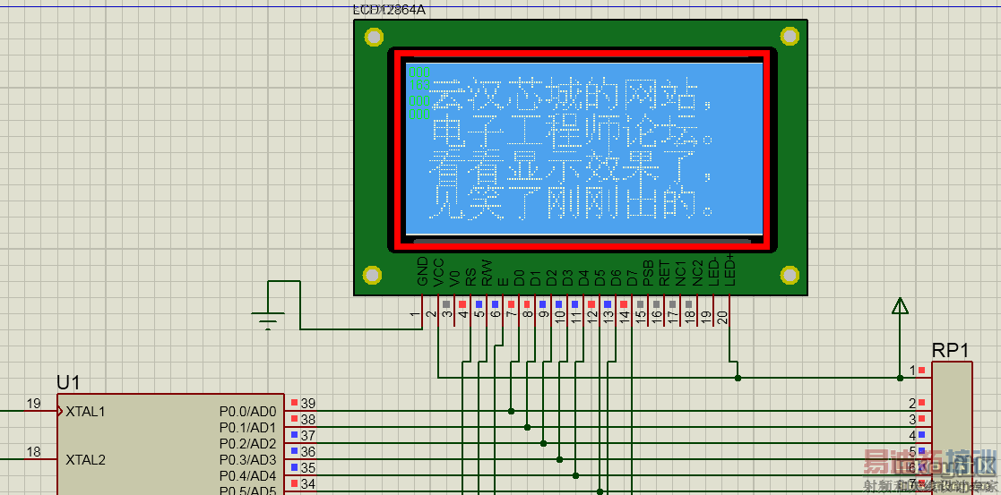Click the RET pin label on the LCD
The width and height of the screenshot is (1001, 495).
pyautogui.click(x=665, y=273)
